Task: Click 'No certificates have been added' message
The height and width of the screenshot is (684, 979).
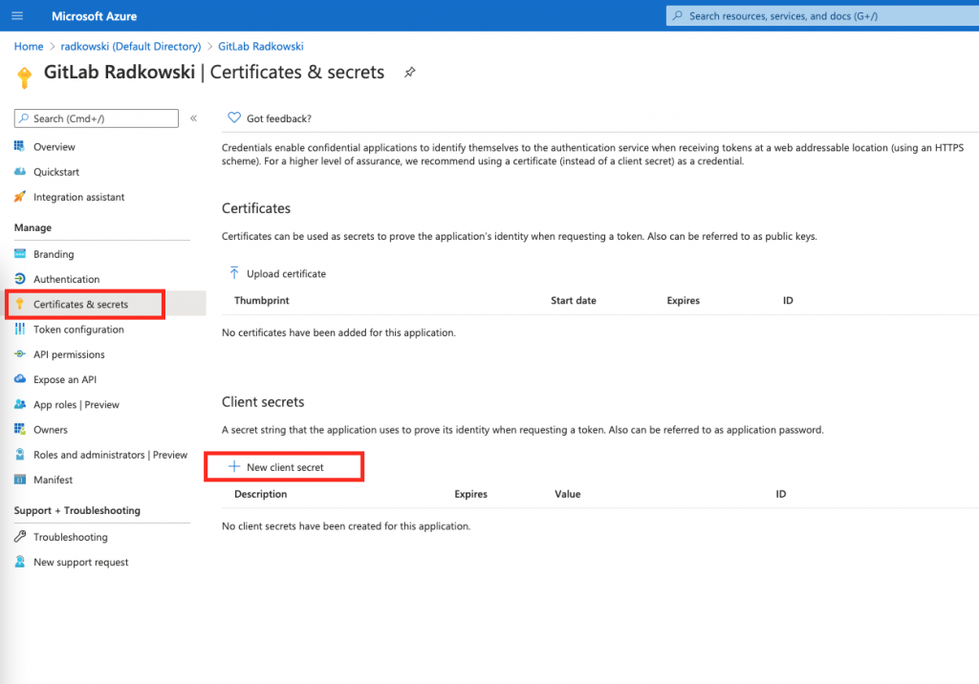Action: [338, 332]
